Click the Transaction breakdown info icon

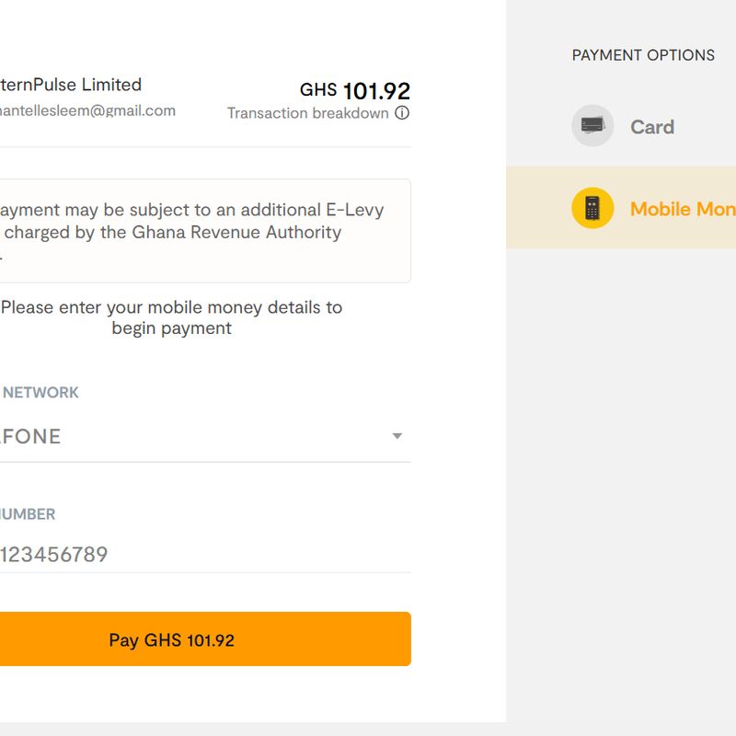[402, 113]
